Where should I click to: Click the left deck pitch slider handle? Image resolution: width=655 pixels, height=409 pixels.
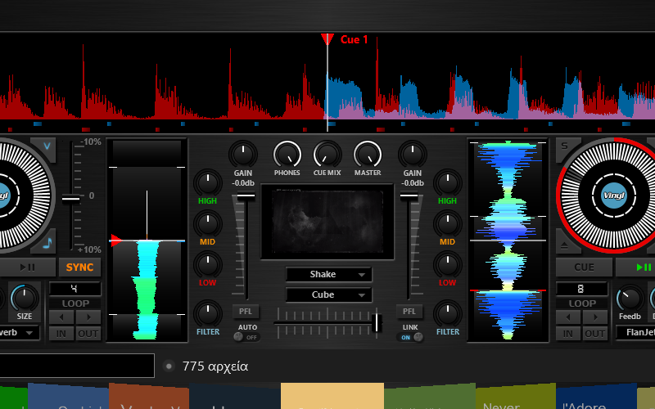tap(71, 199)
